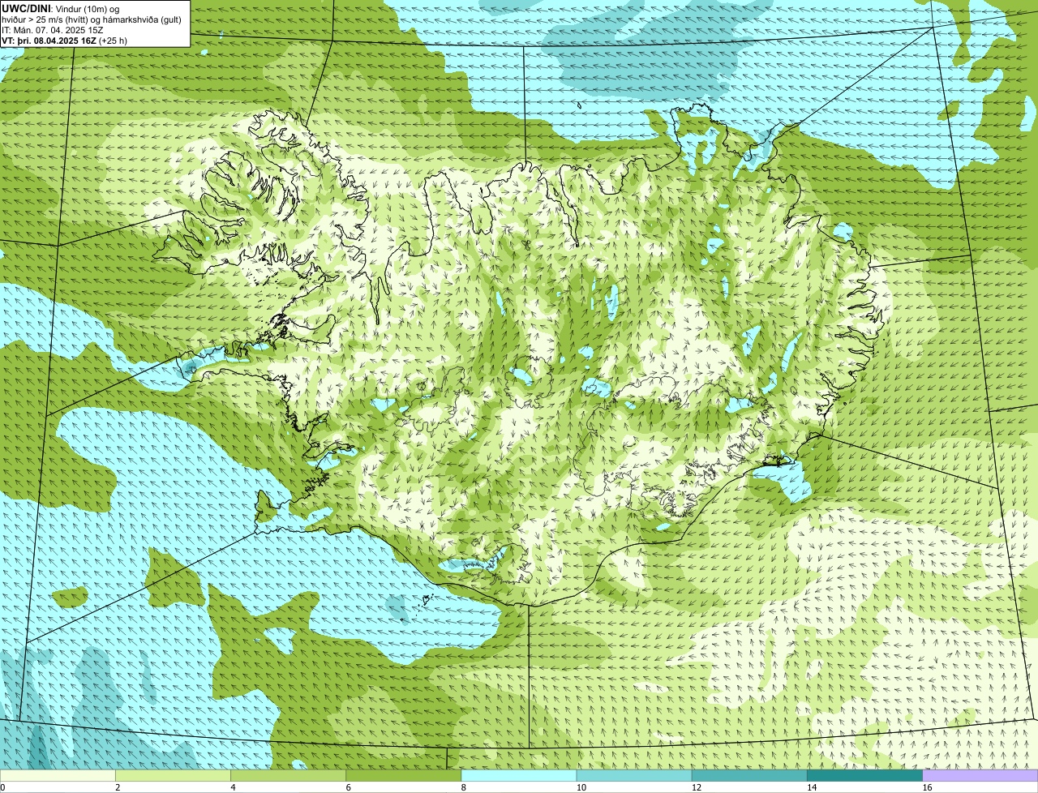Click the lavender above-16 m/s legend swatch
The width and height of the screenshot is (1038, 793).
coord(980,775)
